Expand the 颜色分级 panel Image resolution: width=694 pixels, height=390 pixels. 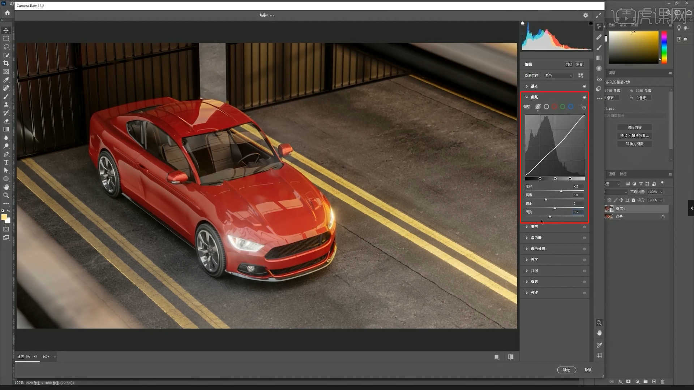pos(538,249)
